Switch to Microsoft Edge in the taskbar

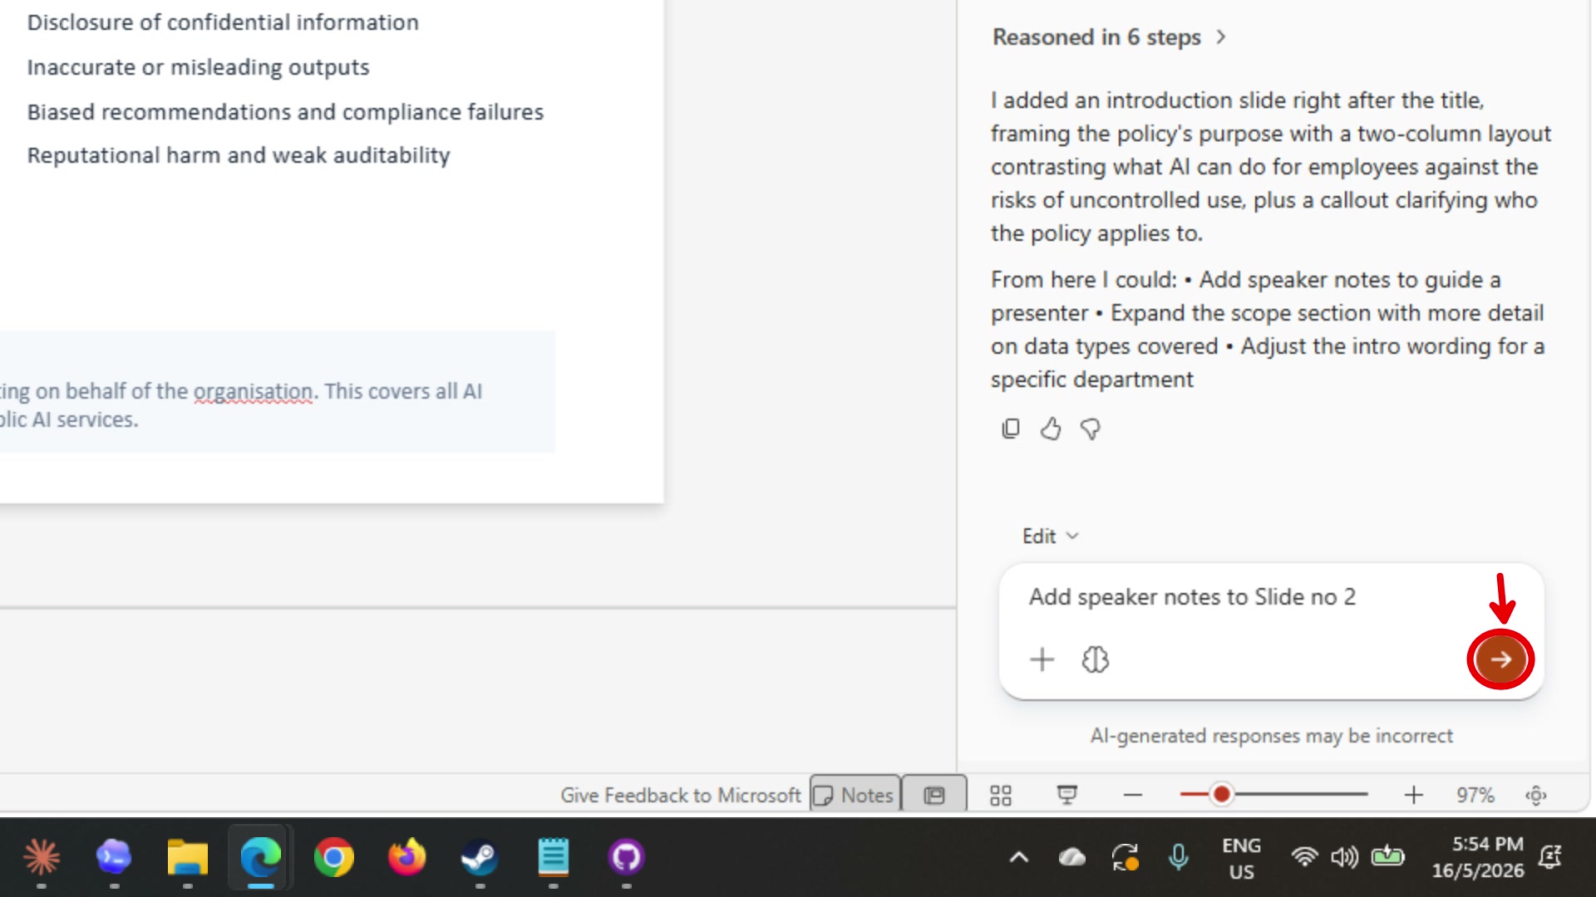pos(260,857)
